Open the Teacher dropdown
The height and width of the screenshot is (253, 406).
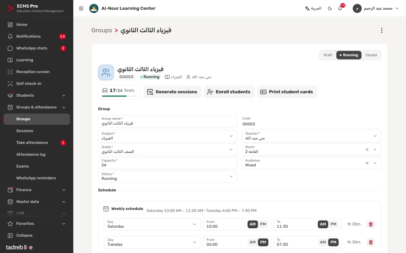pos(311,136)
